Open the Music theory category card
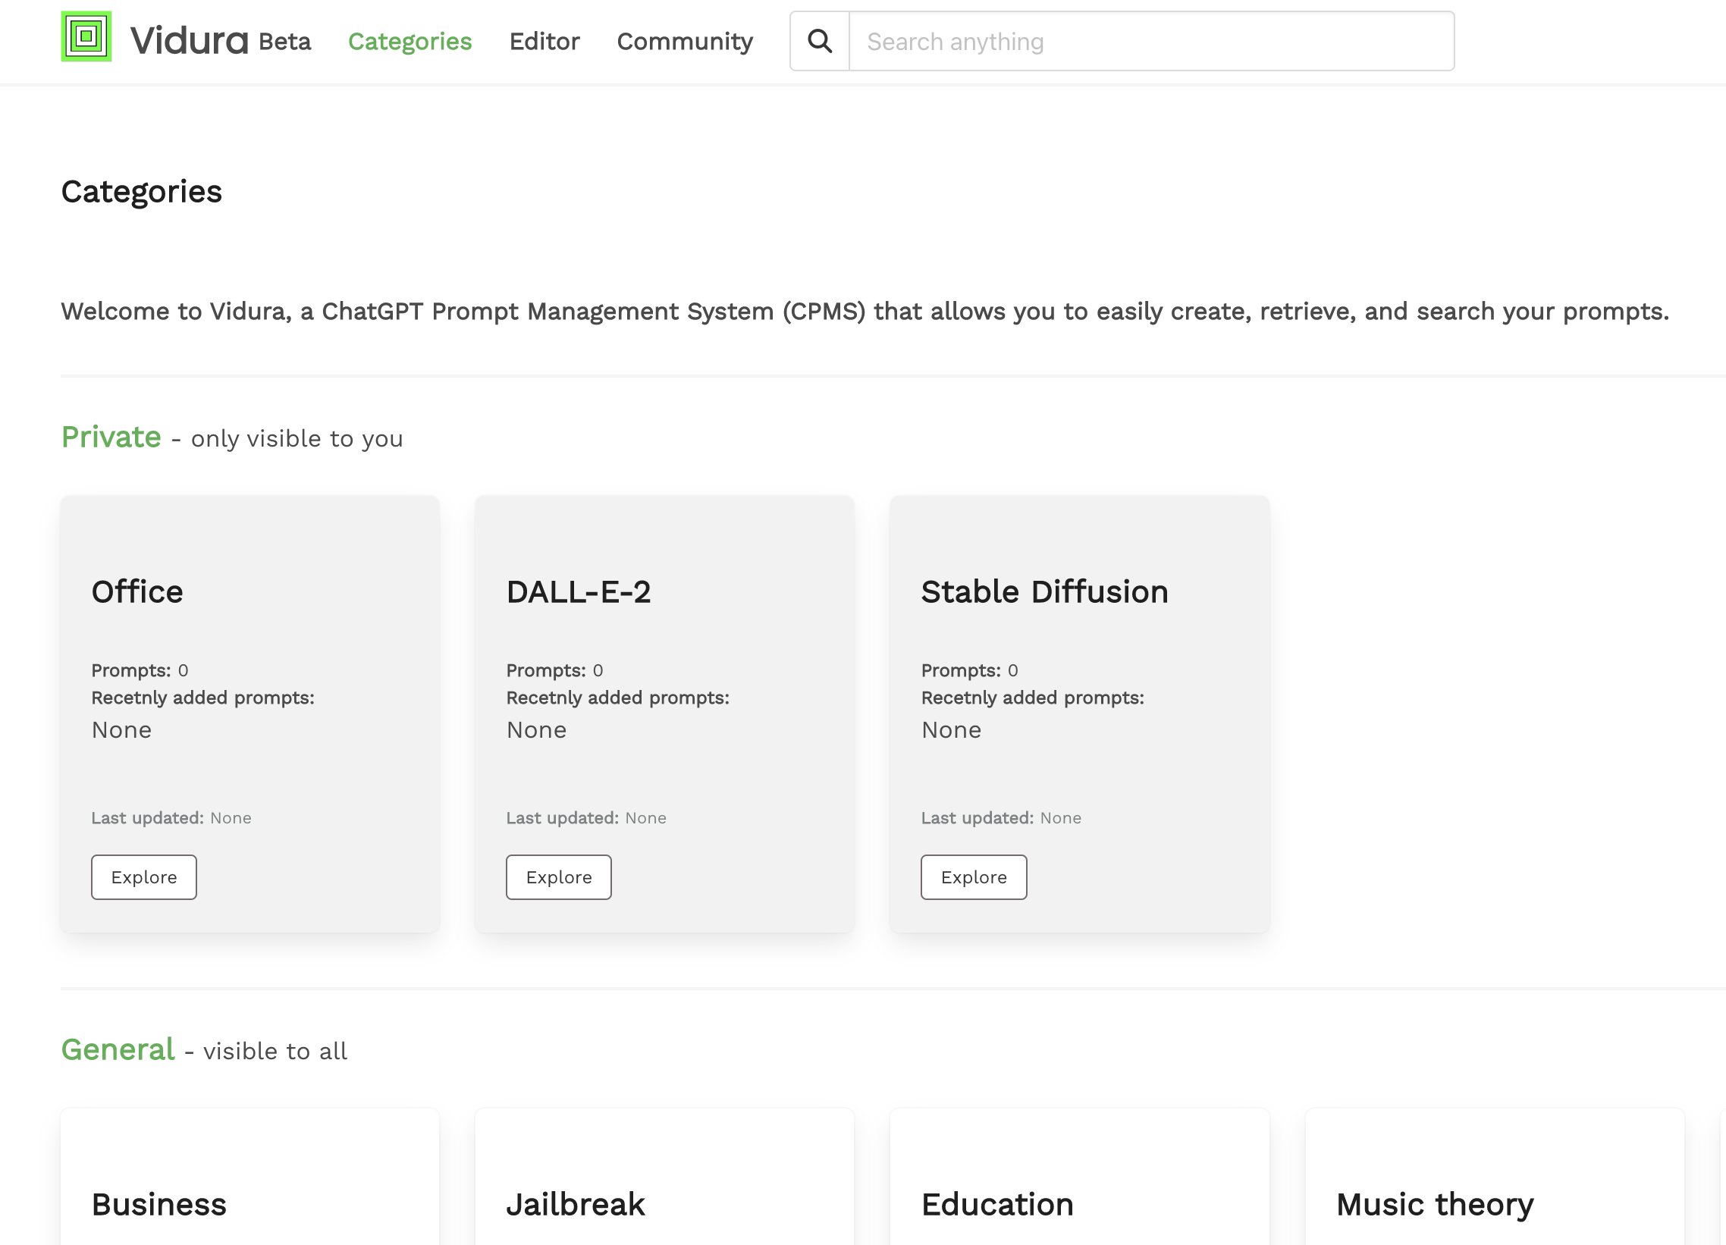 tap(1435, 1204)
